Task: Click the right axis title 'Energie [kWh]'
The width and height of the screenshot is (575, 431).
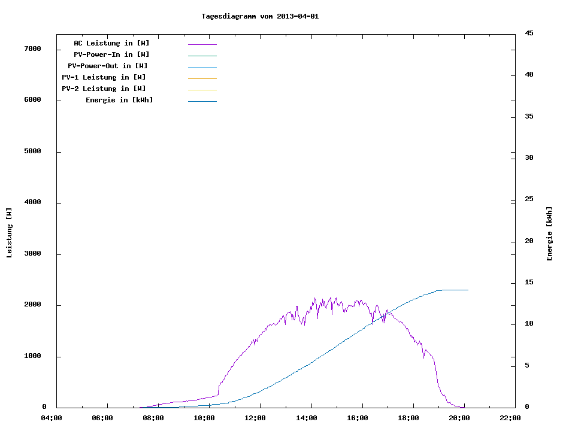Action: click(549, 233)
